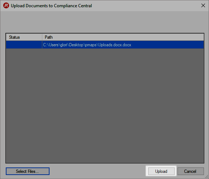Click the resize grip in the dialog corner
This screenshot has height=179, width=209.
(x=207, y=177)
